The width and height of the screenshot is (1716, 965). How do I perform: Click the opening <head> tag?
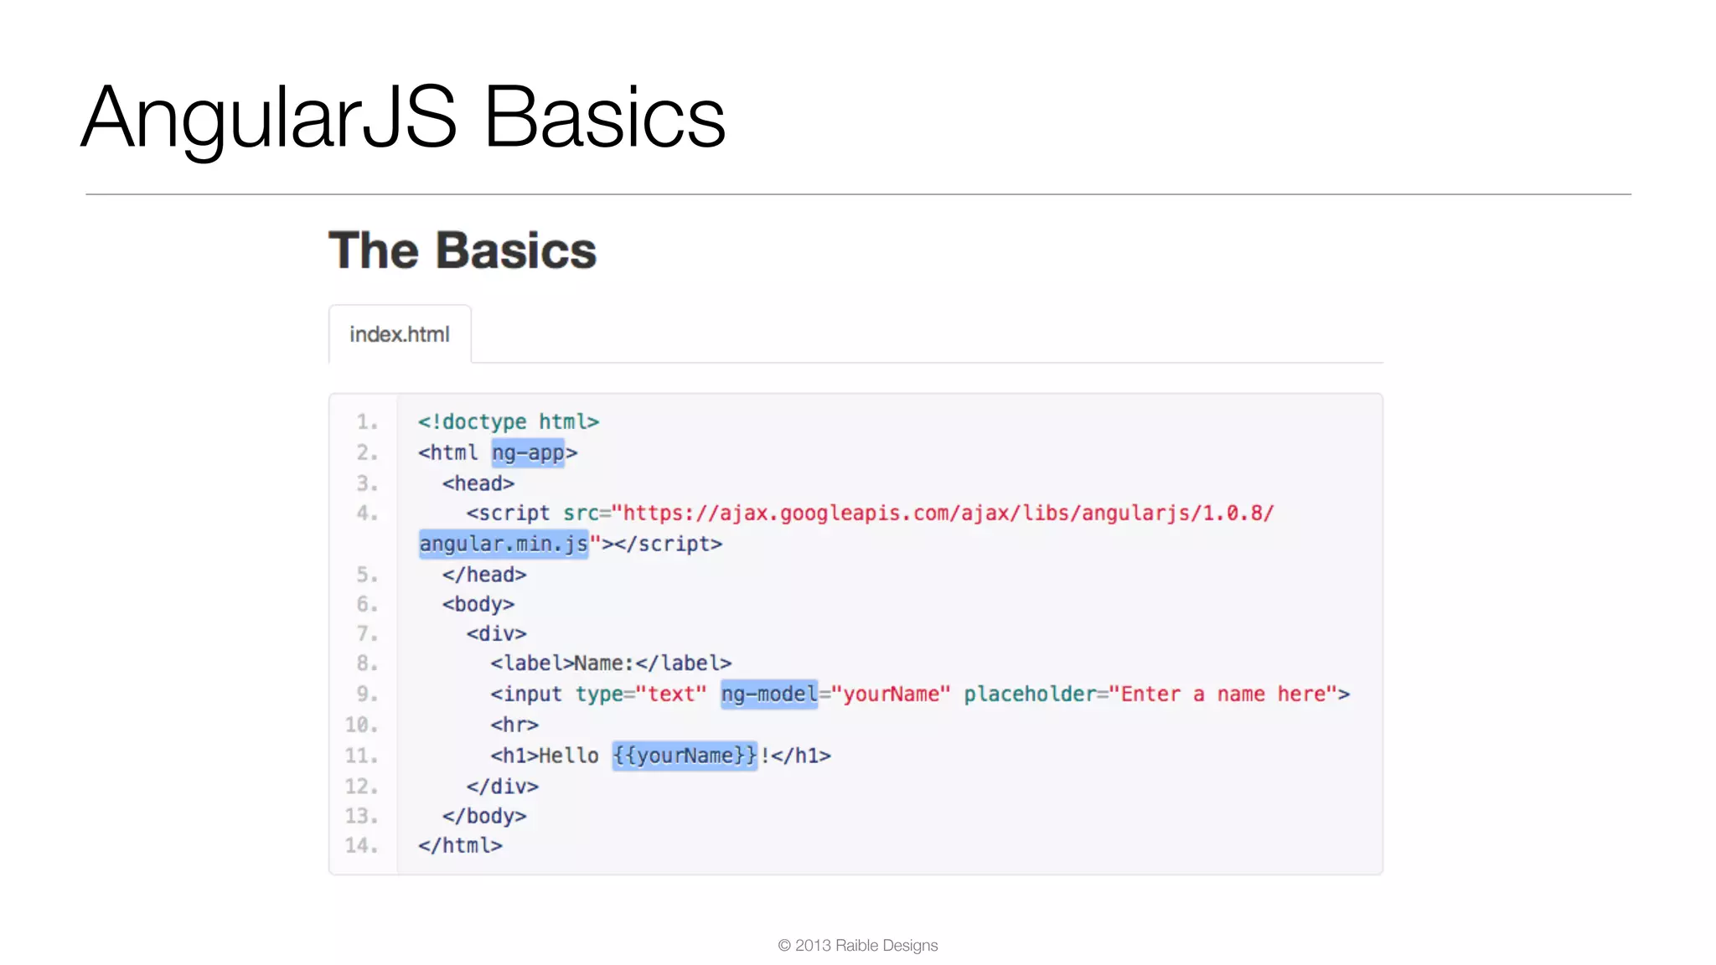pos(478,483)
